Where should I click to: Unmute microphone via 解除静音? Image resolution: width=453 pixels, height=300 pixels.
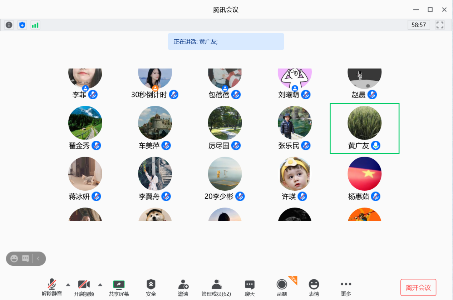click(52, 288)
